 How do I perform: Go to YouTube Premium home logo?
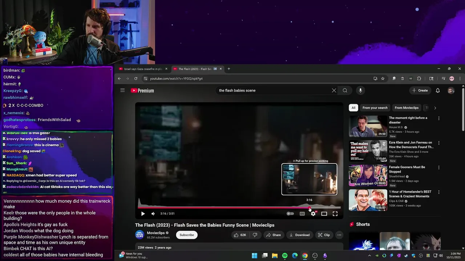click(x=142, y=91)
